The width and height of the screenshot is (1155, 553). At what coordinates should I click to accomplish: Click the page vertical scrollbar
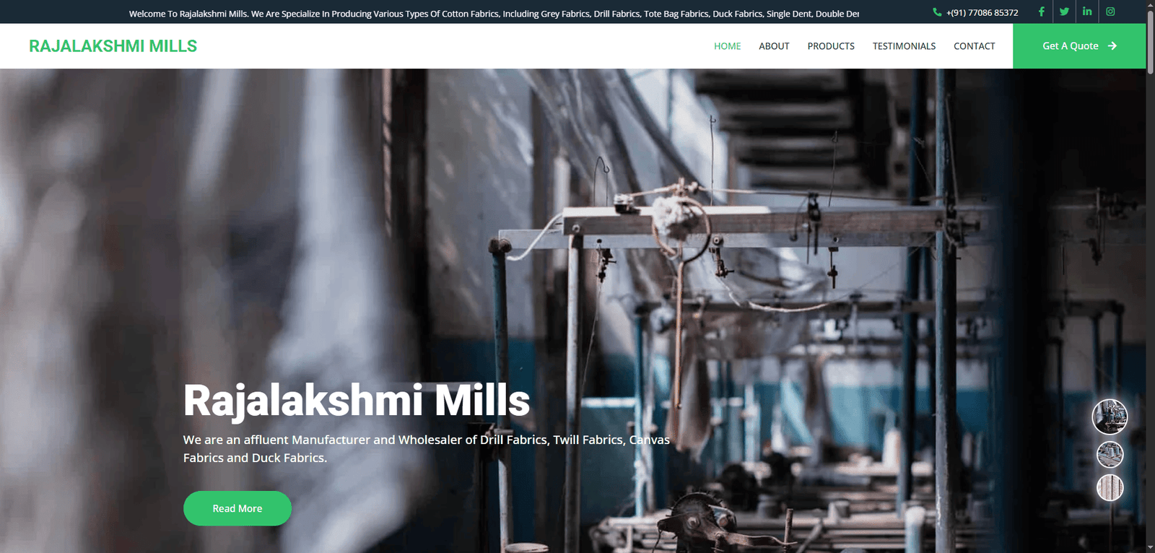(1150, 276)
